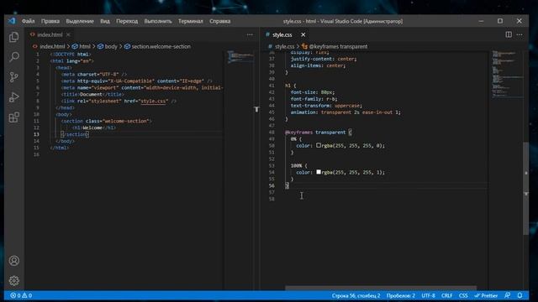The height and width of the screenshot is (302, 538).
Task: Click the VS Code logo icon
Action: 12,21
